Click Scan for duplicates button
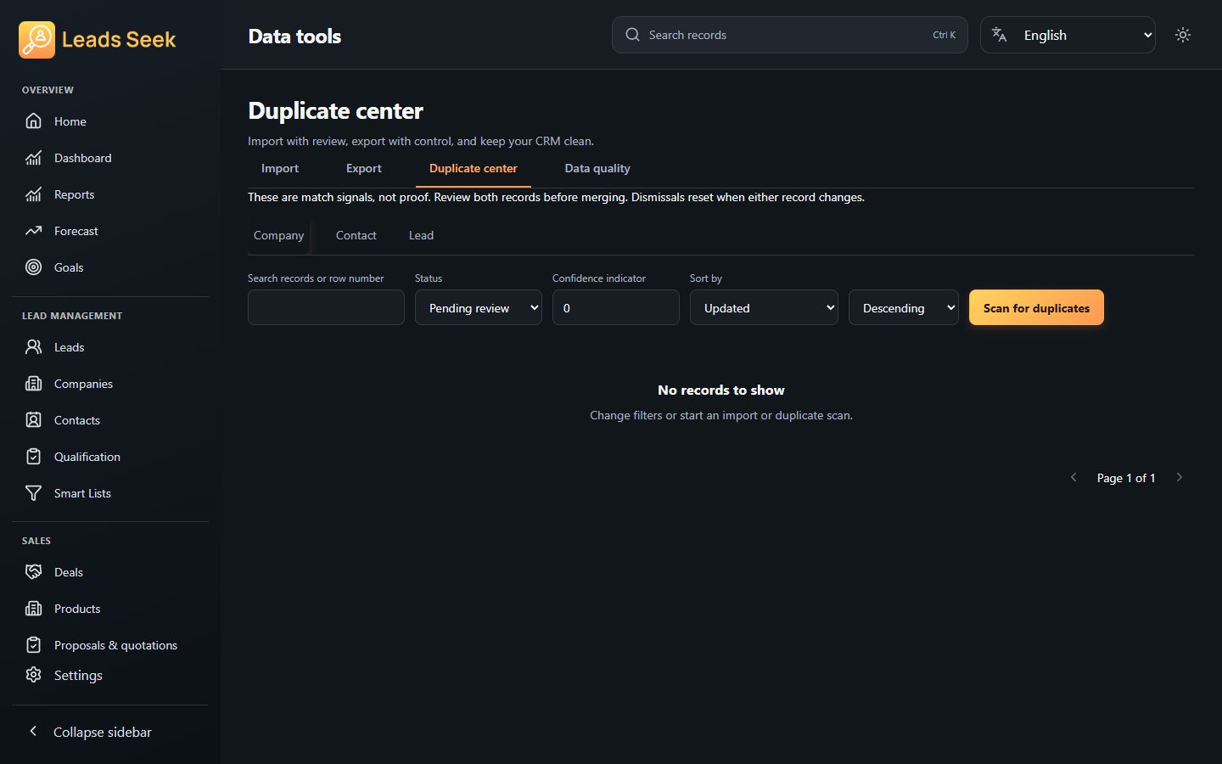1222x764 pixels. point(1036,307)
